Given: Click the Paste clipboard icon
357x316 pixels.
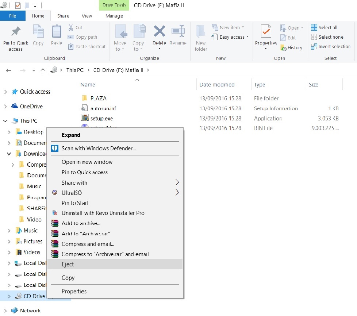Looking at the screenshot, I should [x=57, y=31].
